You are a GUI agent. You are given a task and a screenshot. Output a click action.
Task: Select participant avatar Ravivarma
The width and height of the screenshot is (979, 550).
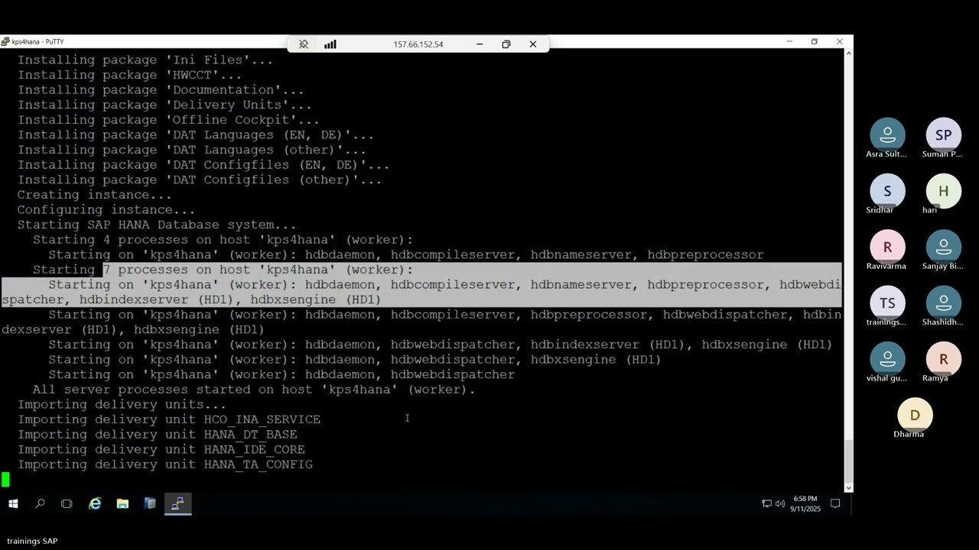coord(887,247)
